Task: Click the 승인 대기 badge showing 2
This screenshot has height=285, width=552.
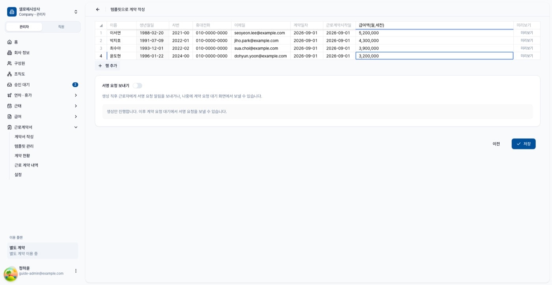Action: (75, 85)
